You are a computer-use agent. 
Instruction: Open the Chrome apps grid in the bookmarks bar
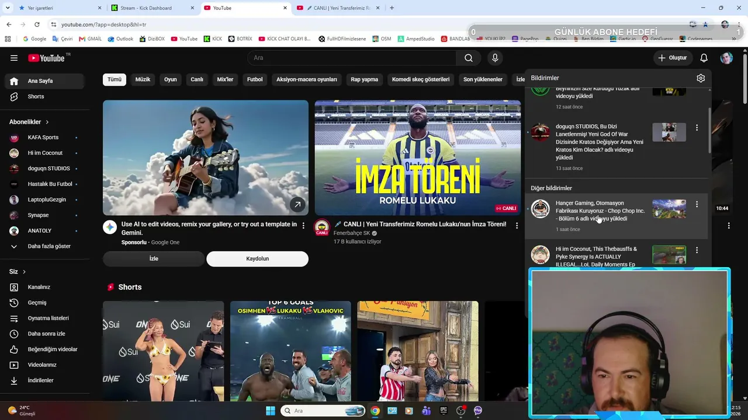coord(8,39)
